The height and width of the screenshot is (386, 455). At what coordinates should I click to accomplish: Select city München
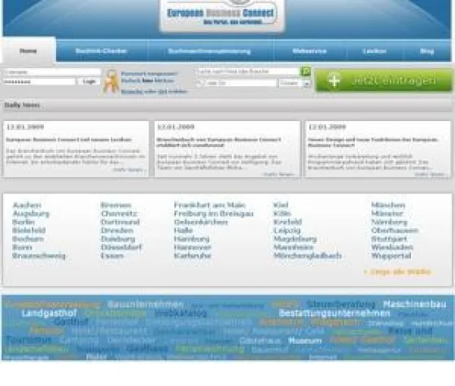pyautogui.click(x=388, y=205)
